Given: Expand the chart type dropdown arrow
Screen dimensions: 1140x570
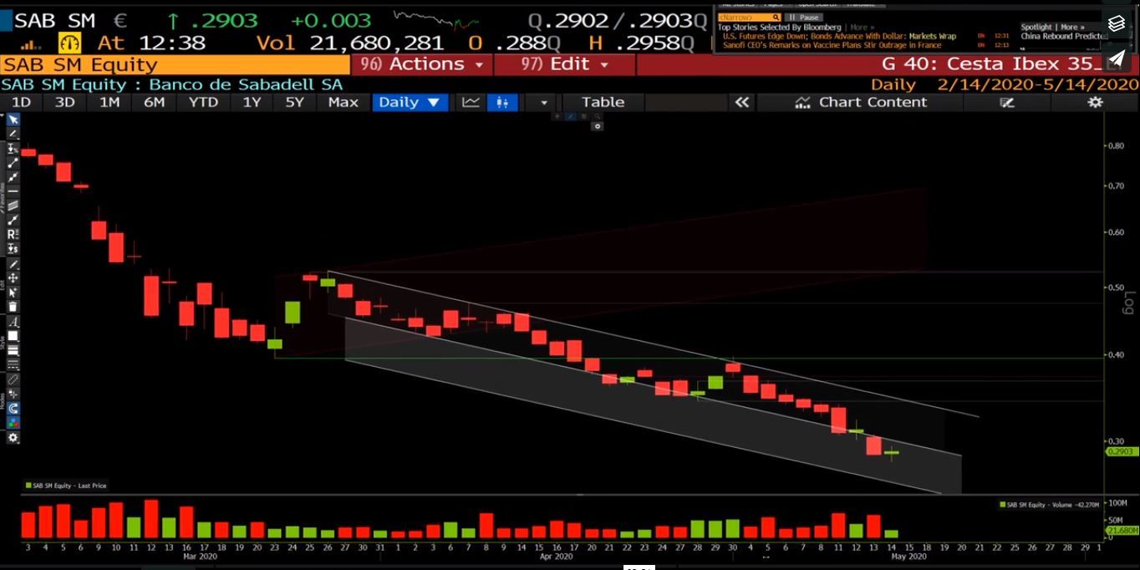Looking at the screenshot, I should tap(544, 103).
